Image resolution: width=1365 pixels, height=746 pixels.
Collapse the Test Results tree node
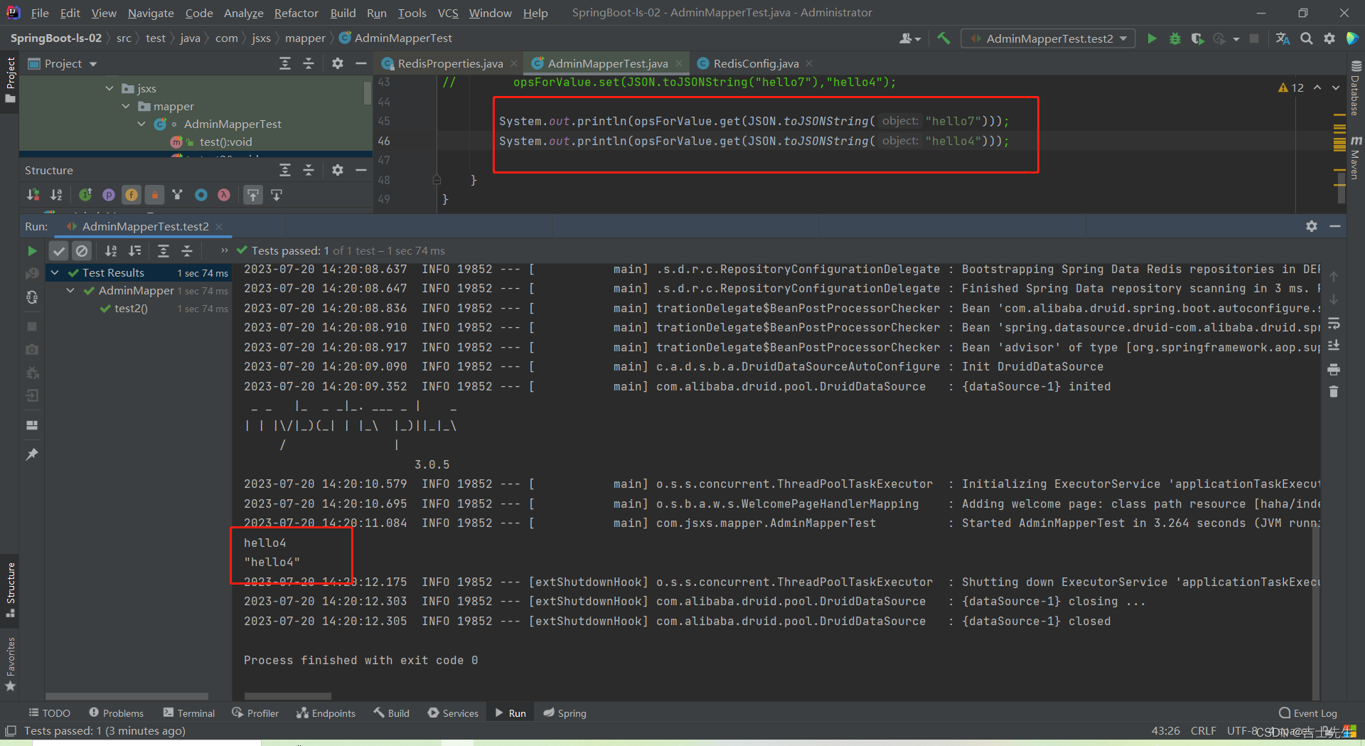click(55, 272)
